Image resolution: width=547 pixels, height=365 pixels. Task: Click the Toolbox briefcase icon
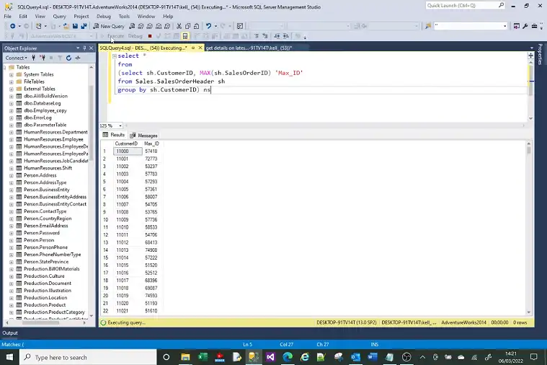(534, 26)
